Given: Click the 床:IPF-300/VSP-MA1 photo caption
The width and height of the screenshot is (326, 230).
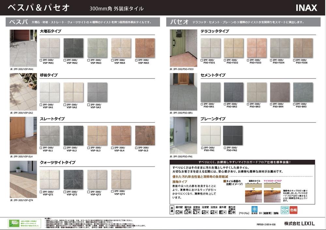Looking at the screenshot, I should (x=22, y=69).
